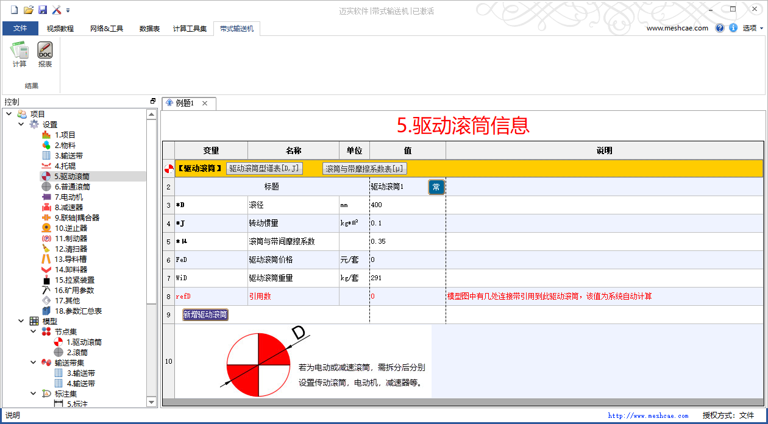
Task: Click the info icon next to 选项
Action: [733, 28]
